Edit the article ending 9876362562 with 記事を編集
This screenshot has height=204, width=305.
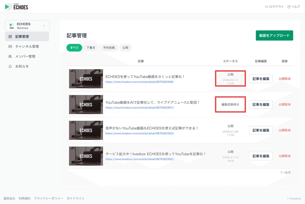[x=261, y=156]
